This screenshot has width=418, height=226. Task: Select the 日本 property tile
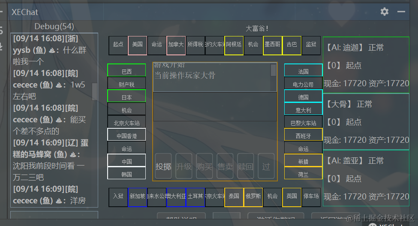126,96
